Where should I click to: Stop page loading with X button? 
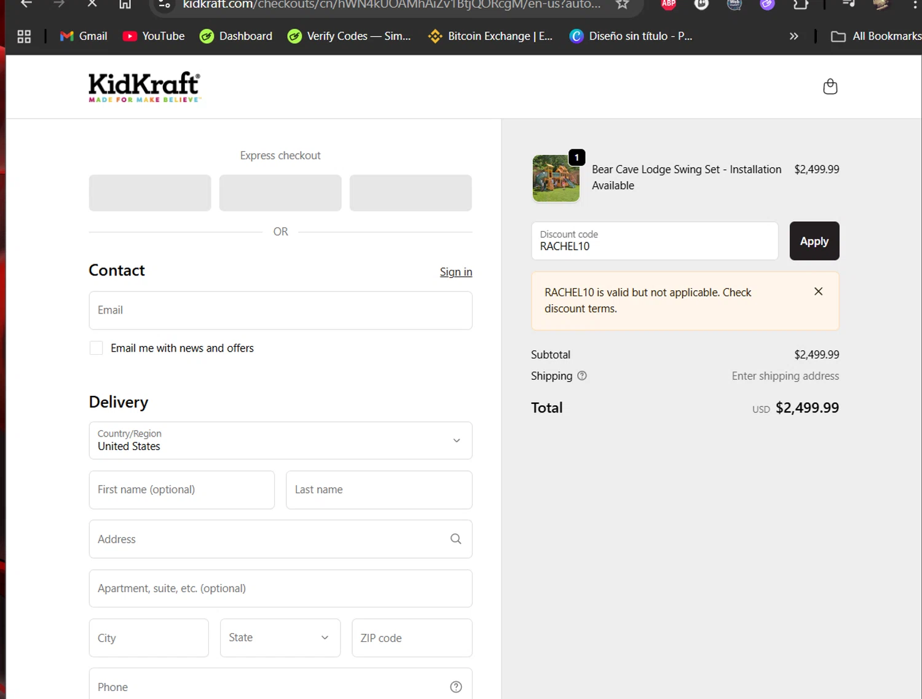click(x=92, y=4)
